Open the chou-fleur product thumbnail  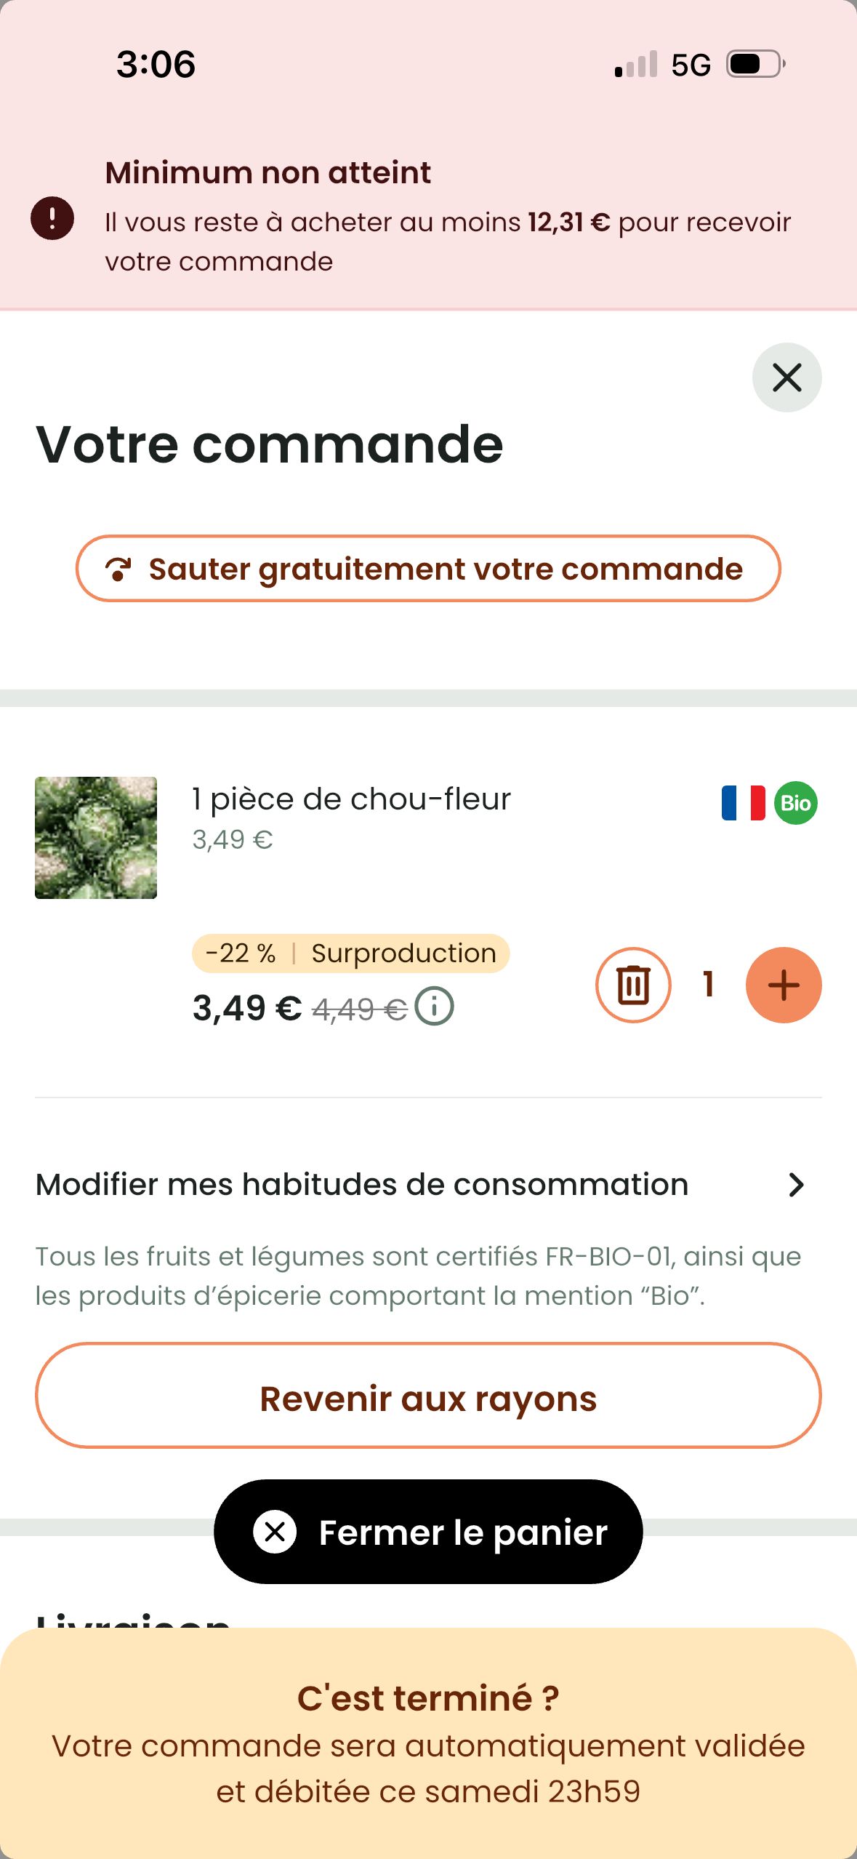point(96,838)
